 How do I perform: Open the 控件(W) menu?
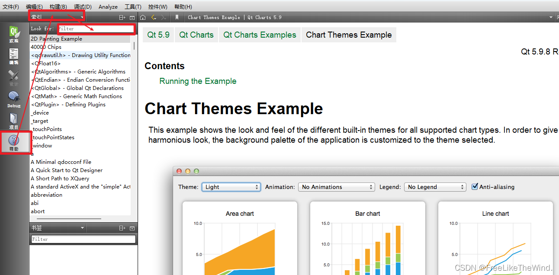(157, 6)
